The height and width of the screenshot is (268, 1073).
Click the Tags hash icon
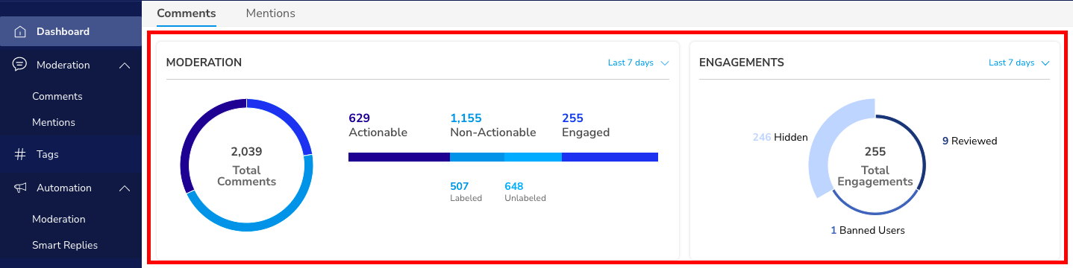[20, 155]
